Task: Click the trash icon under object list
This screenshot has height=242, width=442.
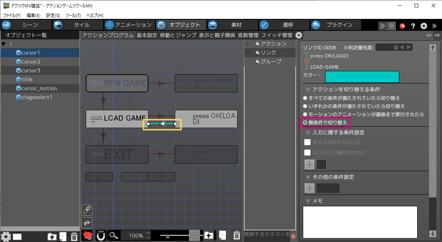Action: pyautogui.click(x=74, y=236)
